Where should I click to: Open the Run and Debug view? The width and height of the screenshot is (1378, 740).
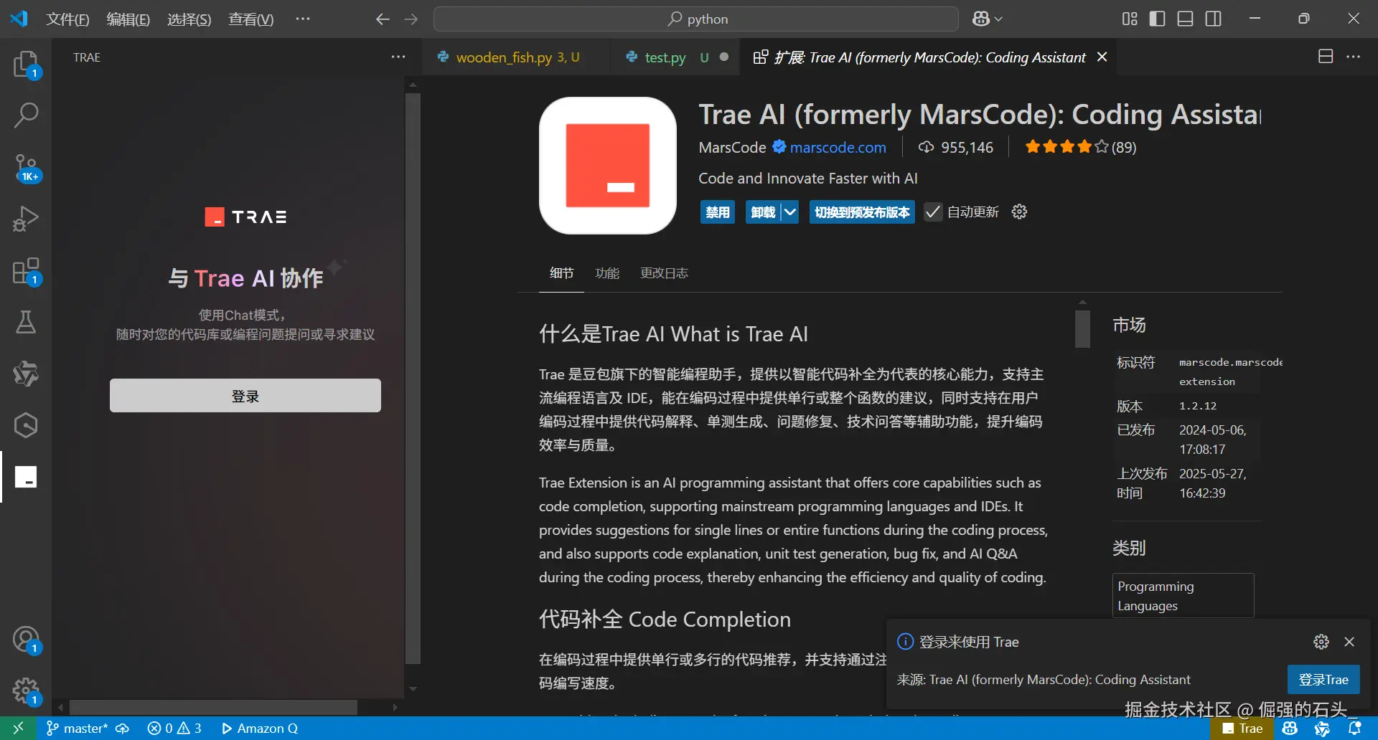pyautogui.click(x=26, y=219)
